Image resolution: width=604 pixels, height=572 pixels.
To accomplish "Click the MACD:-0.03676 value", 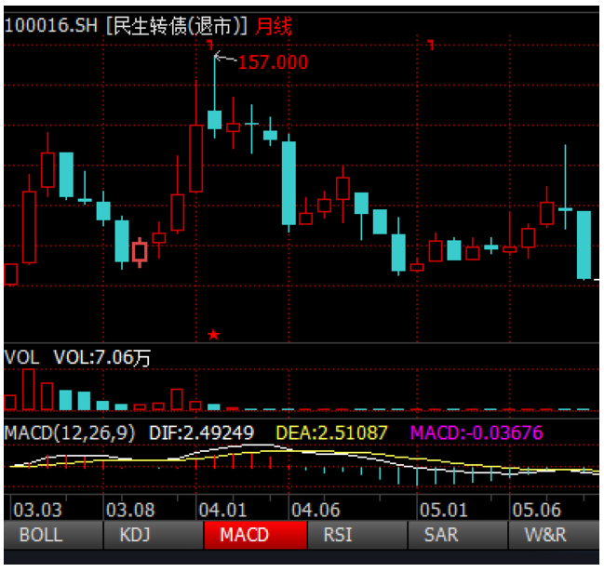I will click(476, 432).
